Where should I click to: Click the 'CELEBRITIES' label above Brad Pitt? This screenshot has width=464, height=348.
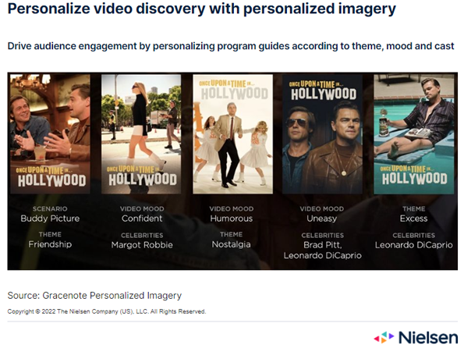click(323, 235)
